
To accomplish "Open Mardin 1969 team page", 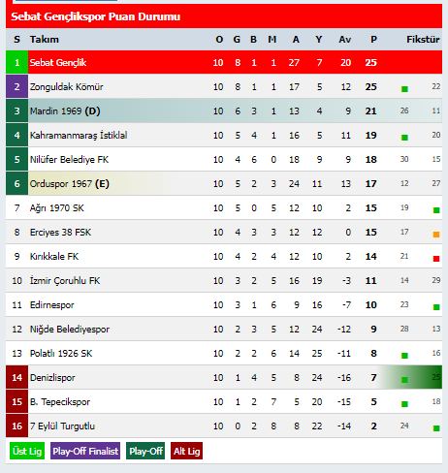I will point(65,110).
